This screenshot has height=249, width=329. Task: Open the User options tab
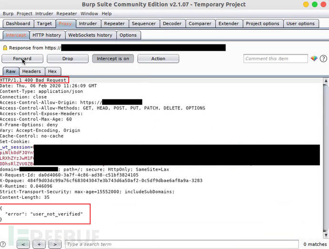tap(300, 23)
